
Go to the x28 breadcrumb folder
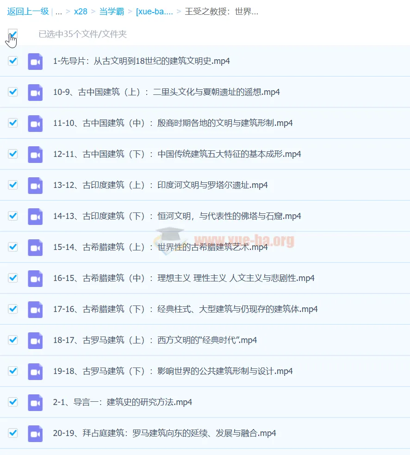pos(81,12)
